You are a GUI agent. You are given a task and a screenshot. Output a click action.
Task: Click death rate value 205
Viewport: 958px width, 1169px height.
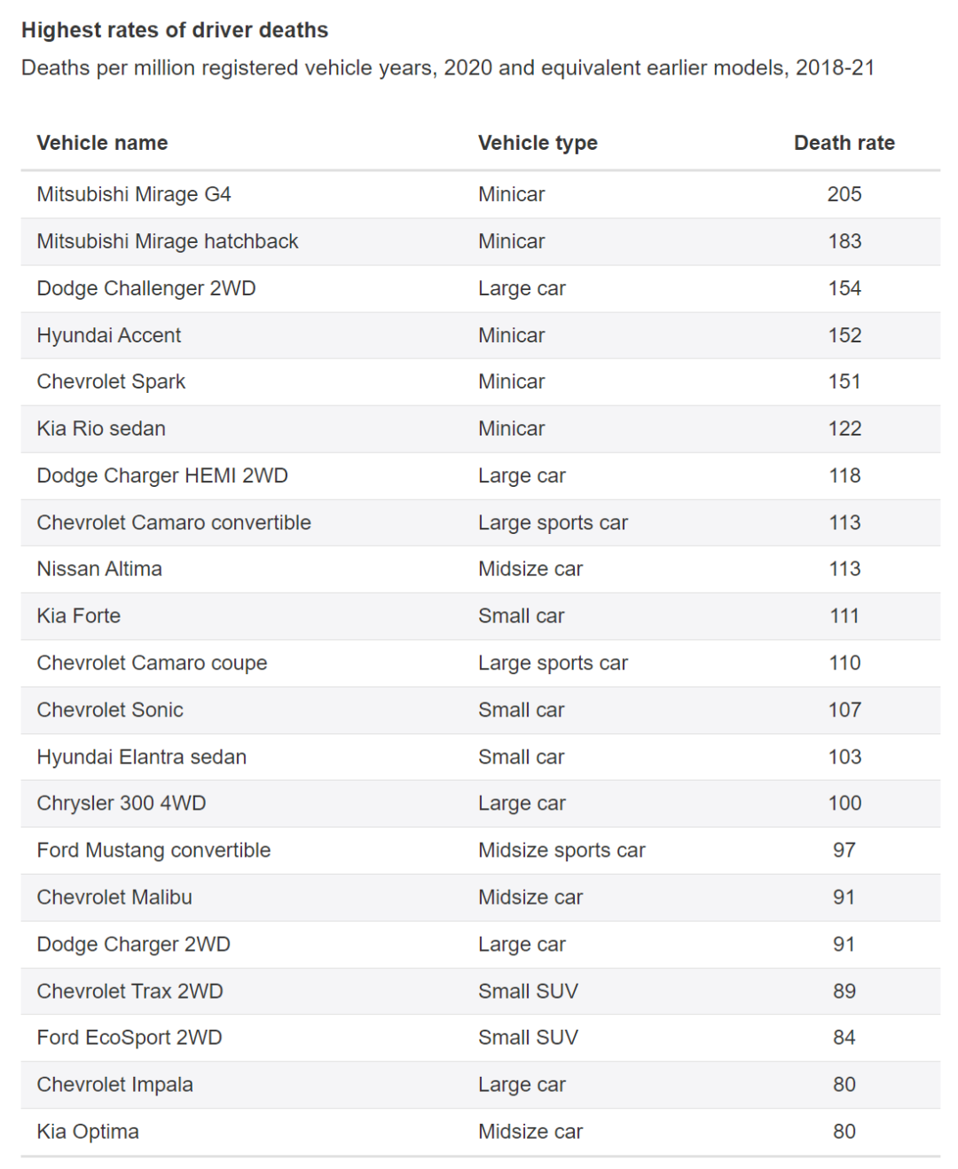tap(844, 194)
